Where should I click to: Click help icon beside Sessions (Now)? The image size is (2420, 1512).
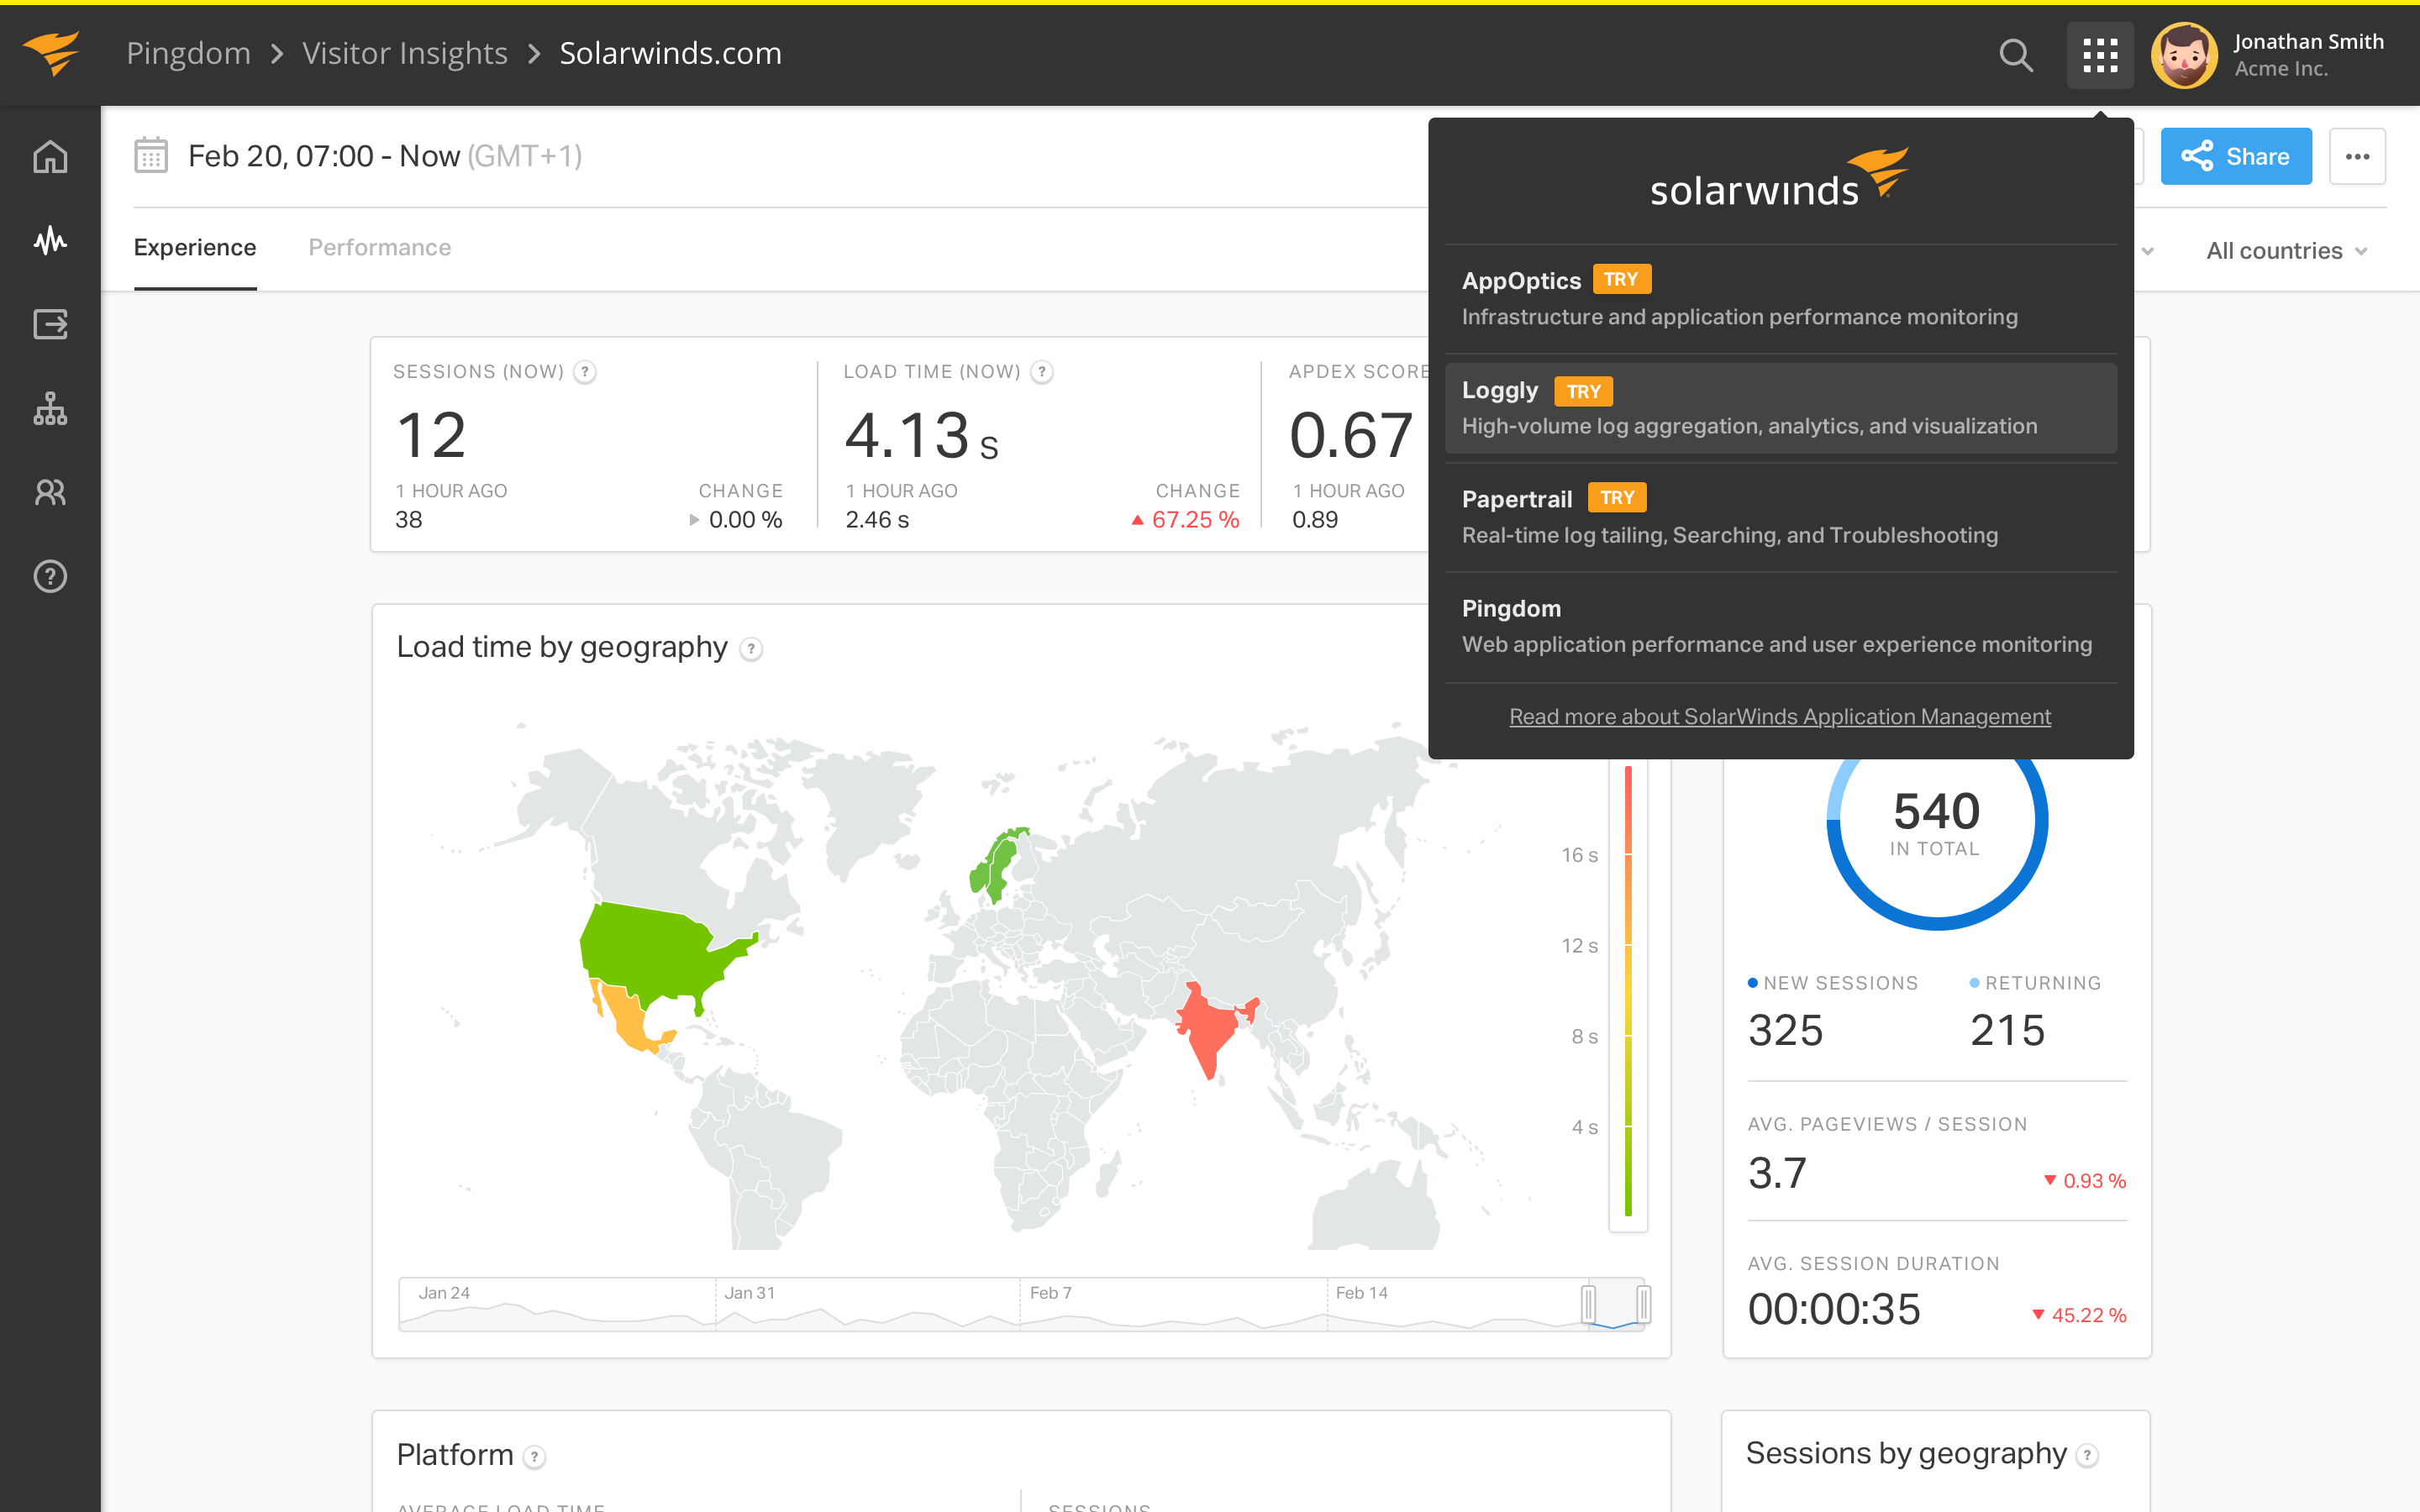point(585,372)
